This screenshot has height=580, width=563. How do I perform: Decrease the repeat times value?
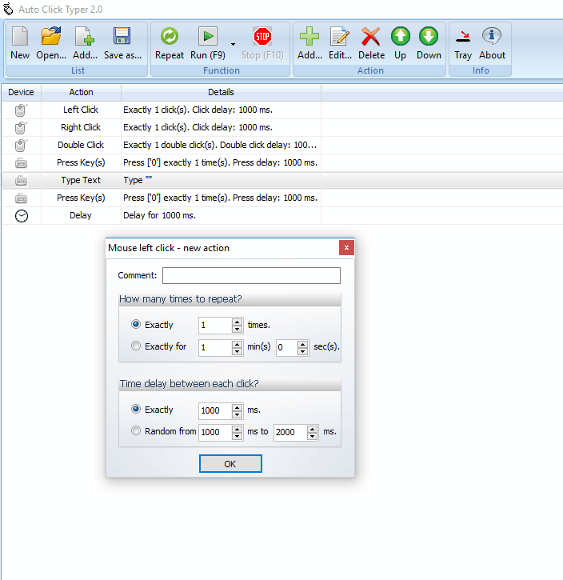tap(238, 330)
